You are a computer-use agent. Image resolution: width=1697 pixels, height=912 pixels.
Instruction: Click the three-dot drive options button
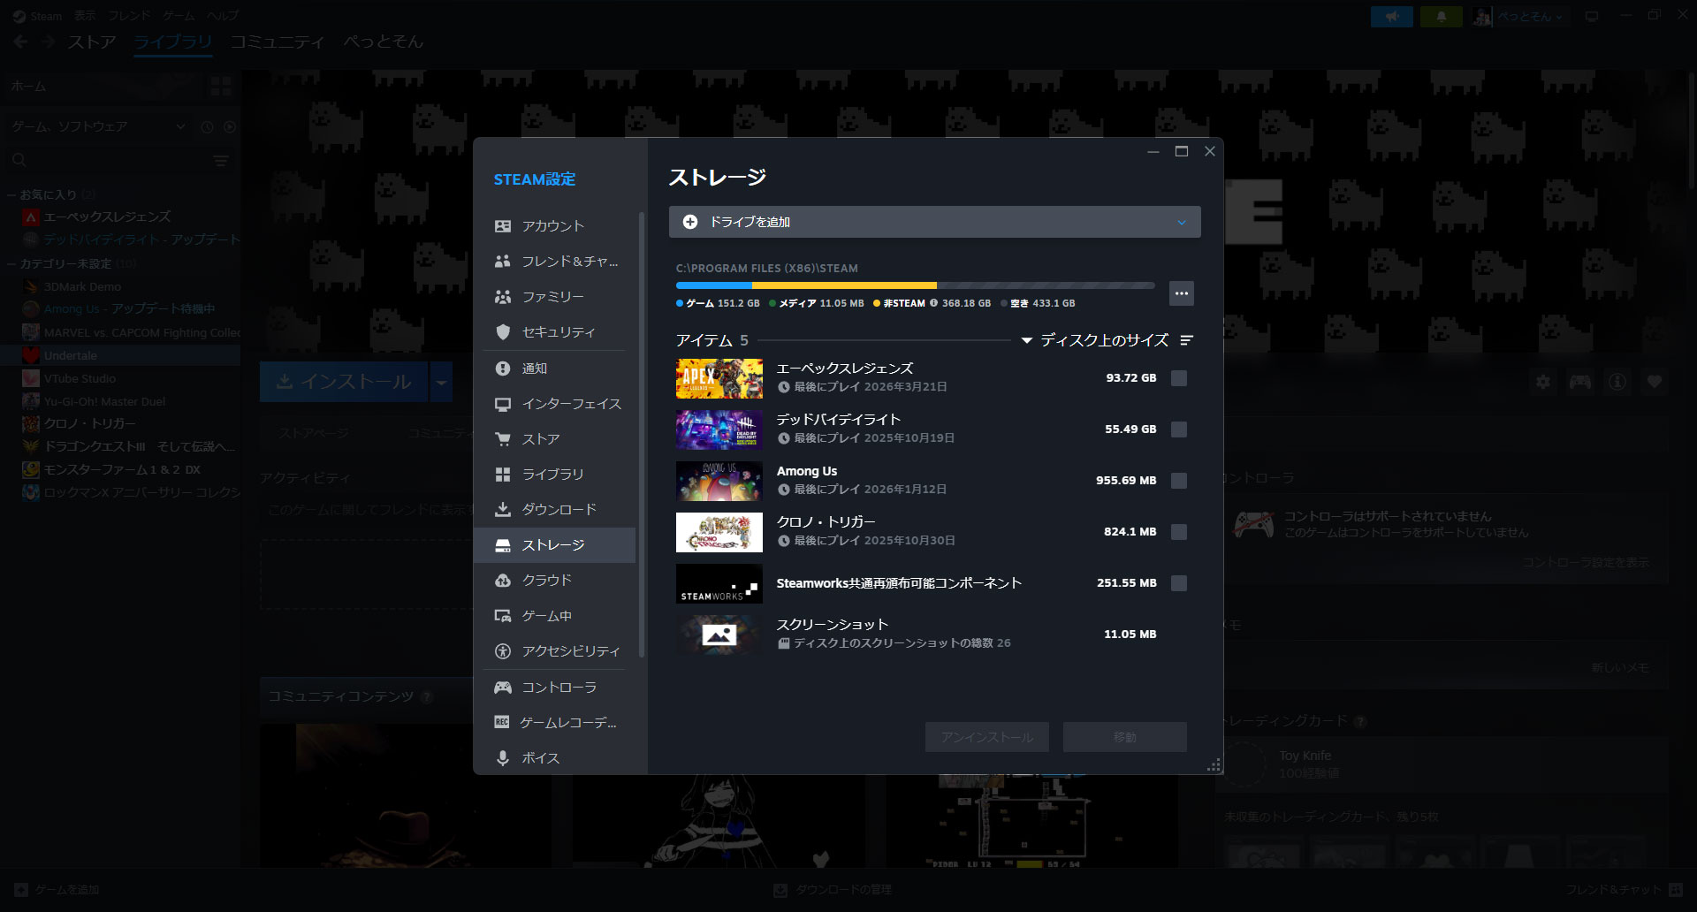pyautogui.click(x=1181, y=293)
